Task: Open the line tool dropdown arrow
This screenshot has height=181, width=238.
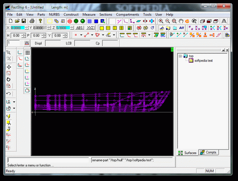Action: pyautogui.click(x=92, y=35)
